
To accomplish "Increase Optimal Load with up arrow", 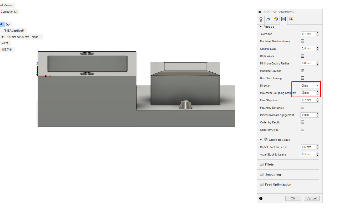I will tap(317, 48).
